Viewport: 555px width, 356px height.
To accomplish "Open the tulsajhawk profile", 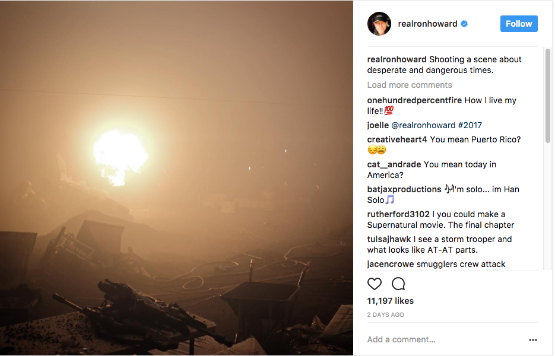I will pyautogui.click(x=389, y=239).
